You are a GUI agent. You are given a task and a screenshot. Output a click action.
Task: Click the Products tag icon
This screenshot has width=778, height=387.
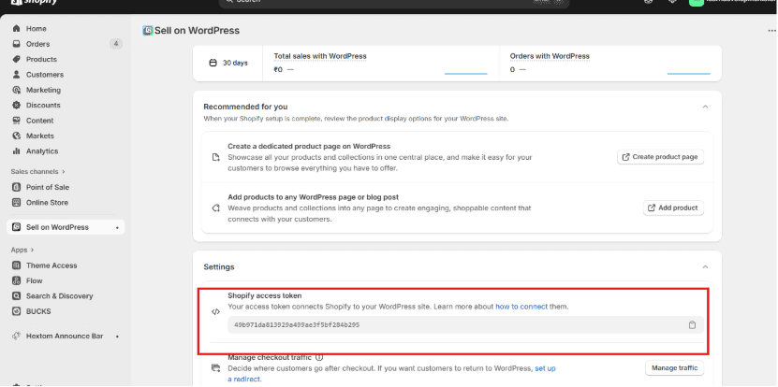tap(16, 59)
